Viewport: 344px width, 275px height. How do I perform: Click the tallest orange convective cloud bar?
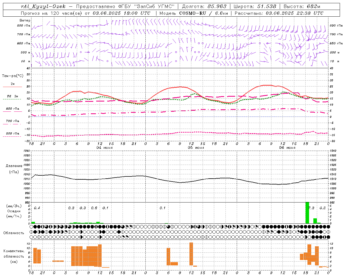tap(191, 254)
